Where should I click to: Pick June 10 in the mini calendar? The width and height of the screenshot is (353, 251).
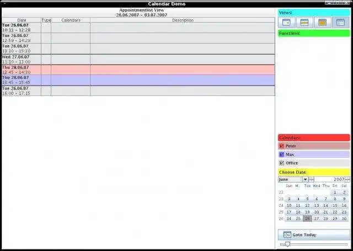tap(289, 206)
